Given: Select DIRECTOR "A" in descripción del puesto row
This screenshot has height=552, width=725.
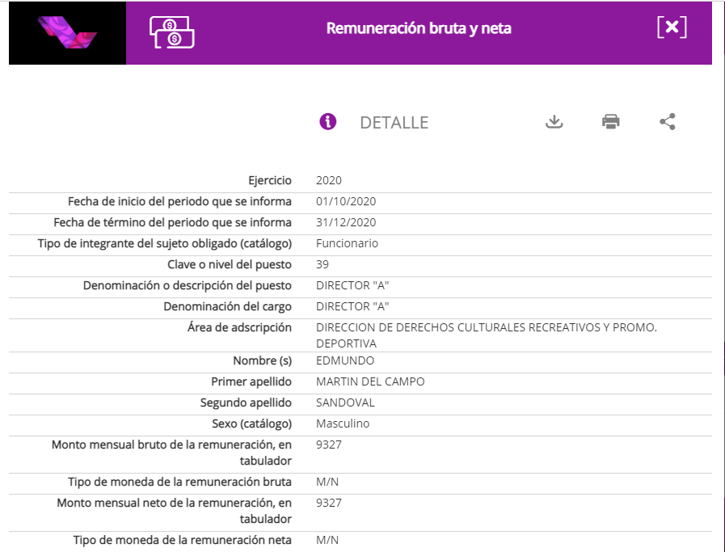Looking at the screenshot, I should click(352, 285).
